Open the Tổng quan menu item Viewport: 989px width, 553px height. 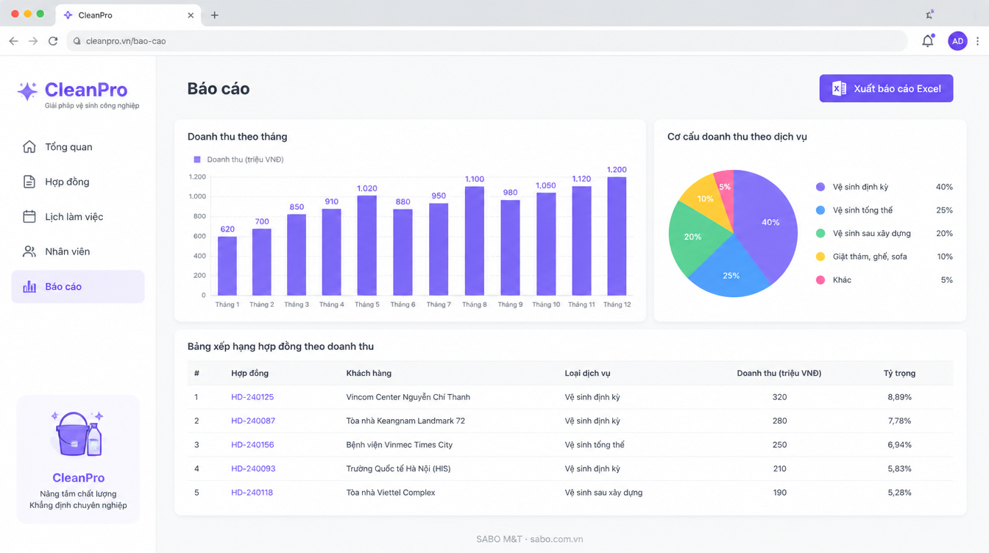coord(78,147)
